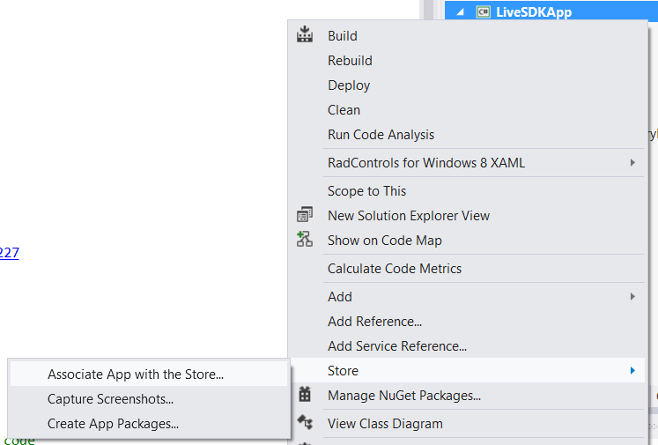Collapse the LiveSDKApp project node

(461, 11)
